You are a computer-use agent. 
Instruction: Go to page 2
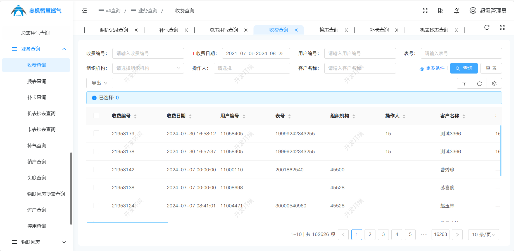370,235
